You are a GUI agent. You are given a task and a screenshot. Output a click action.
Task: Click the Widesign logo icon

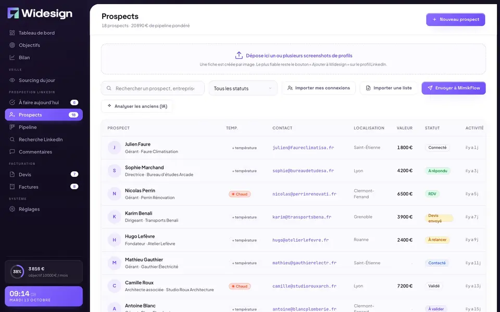(x=13, y=13)
